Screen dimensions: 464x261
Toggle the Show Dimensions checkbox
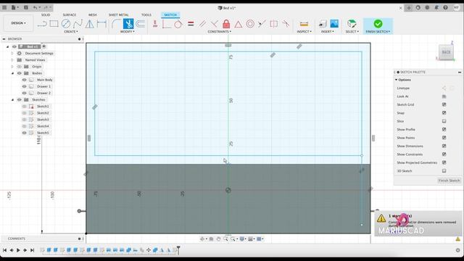pos(444,146)
